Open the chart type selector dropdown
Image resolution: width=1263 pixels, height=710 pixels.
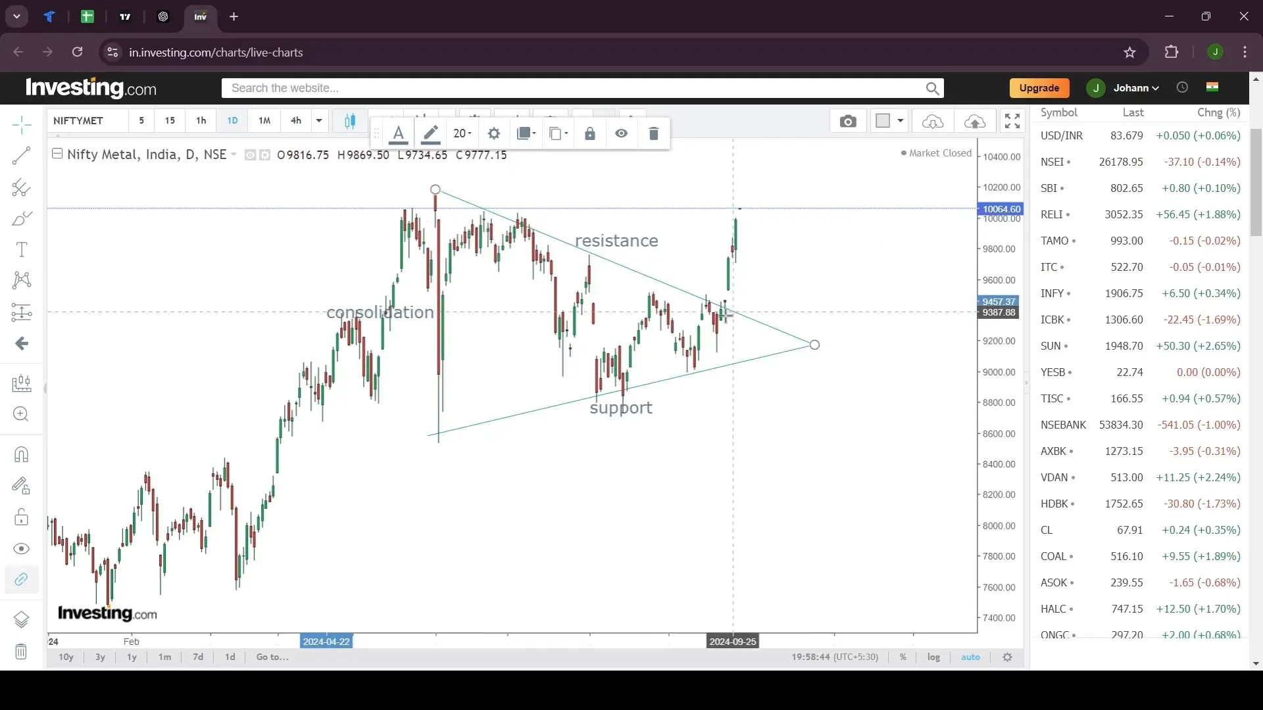tap(349, 120)
